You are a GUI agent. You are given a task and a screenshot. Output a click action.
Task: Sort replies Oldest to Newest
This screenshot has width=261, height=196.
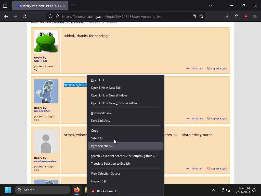[69, 22]
